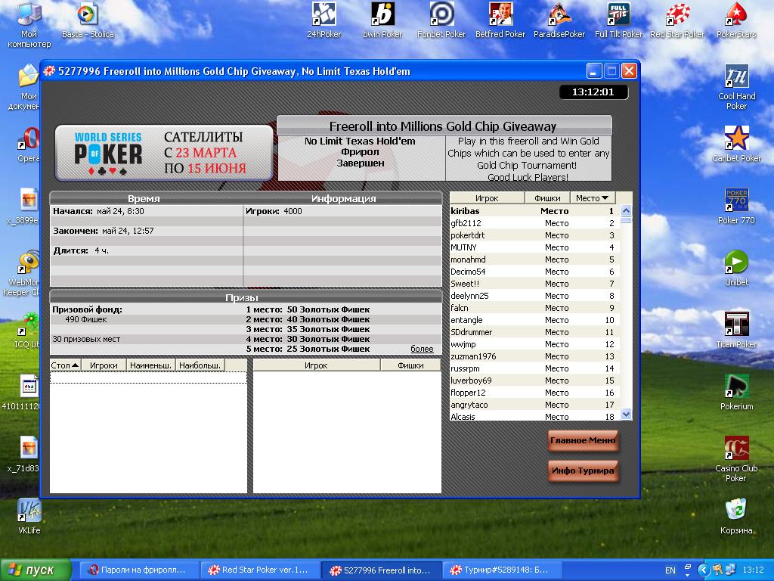Open the Windows пуск start menu

pos(35,570)
